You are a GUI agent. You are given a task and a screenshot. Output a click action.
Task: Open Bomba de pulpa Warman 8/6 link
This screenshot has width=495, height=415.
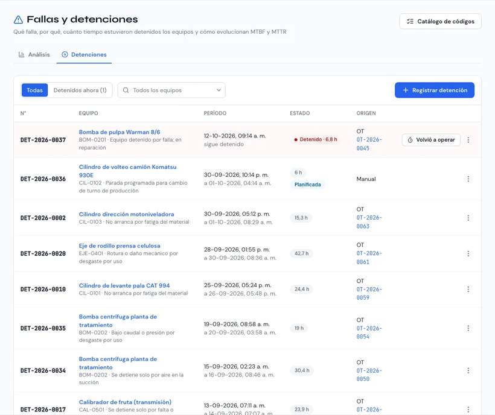[x=120, y=132]
